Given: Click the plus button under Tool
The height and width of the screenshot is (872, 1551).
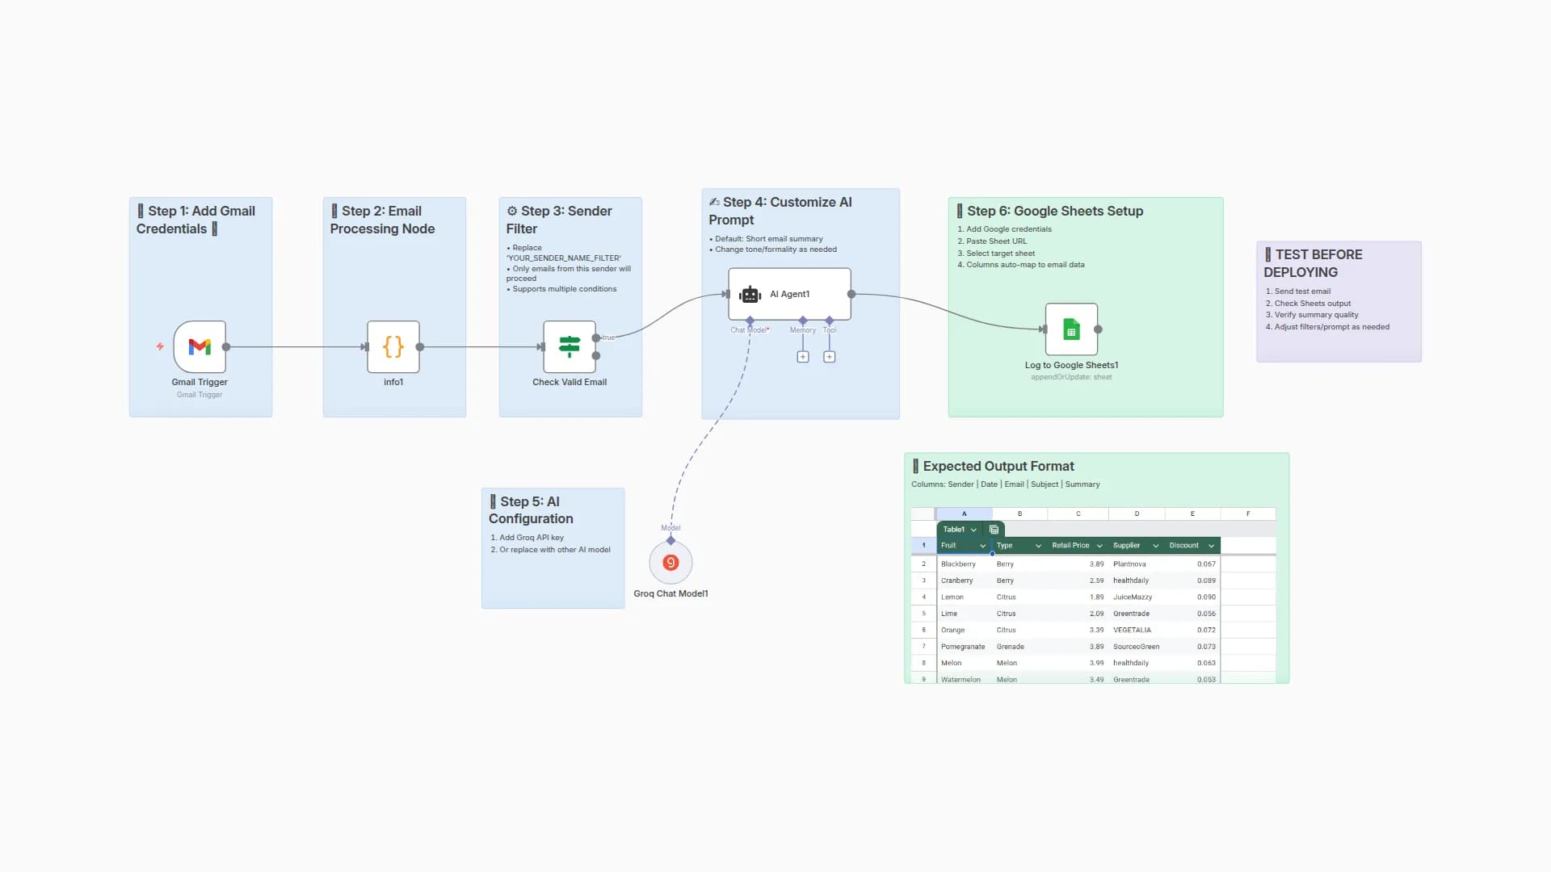Looking at the screenshot, I should coord(829,356).
